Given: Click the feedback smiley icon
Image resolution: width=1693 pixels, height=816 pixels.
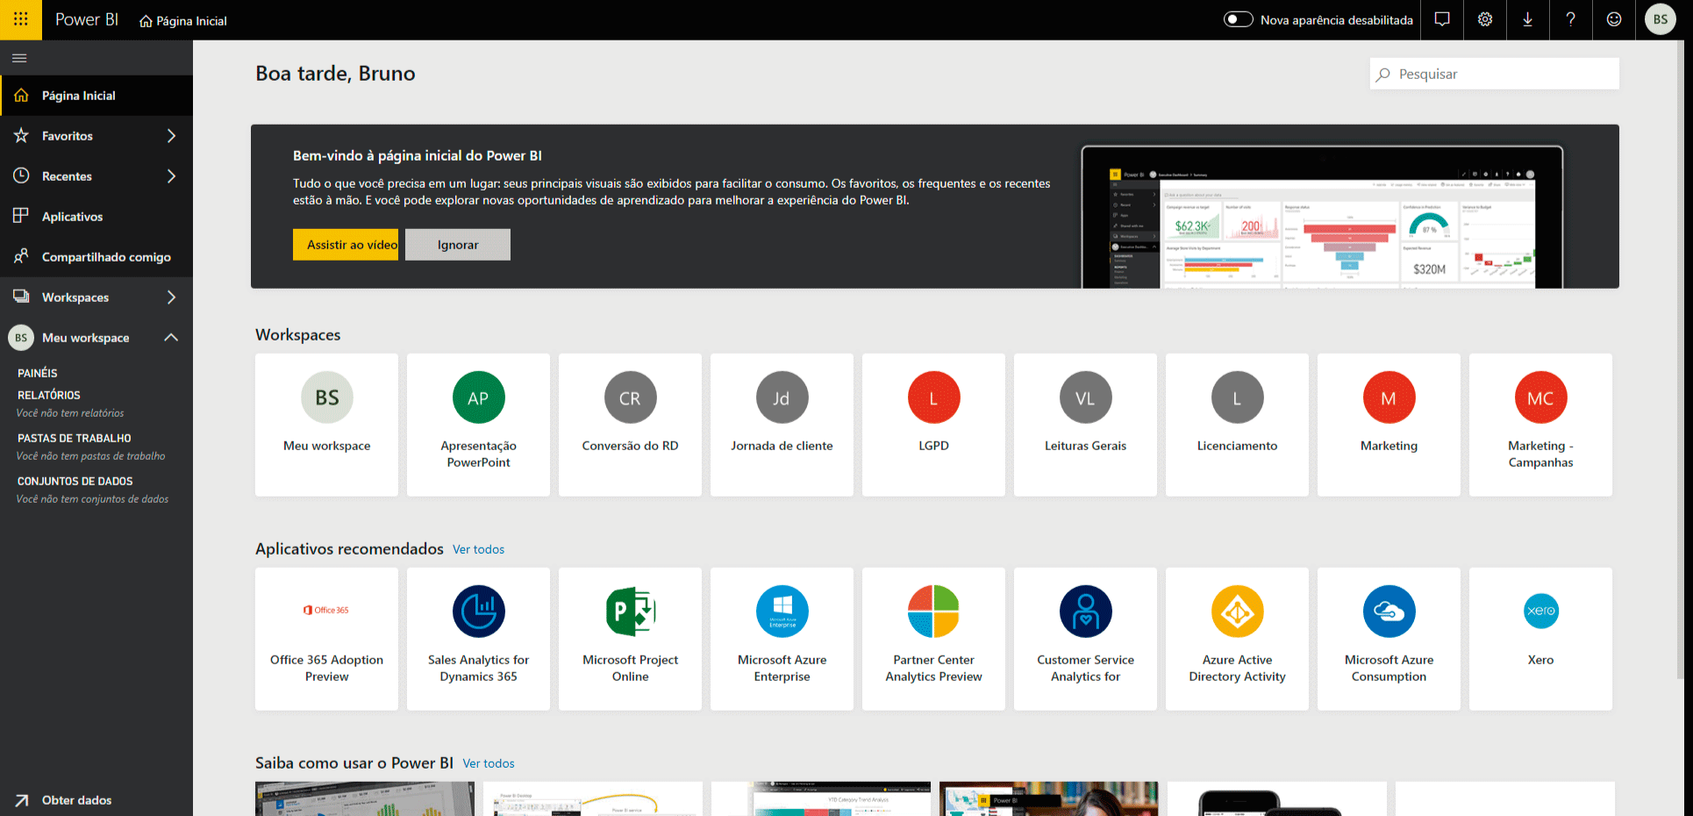Looking at the screenshot, I should pos(1614,19).
